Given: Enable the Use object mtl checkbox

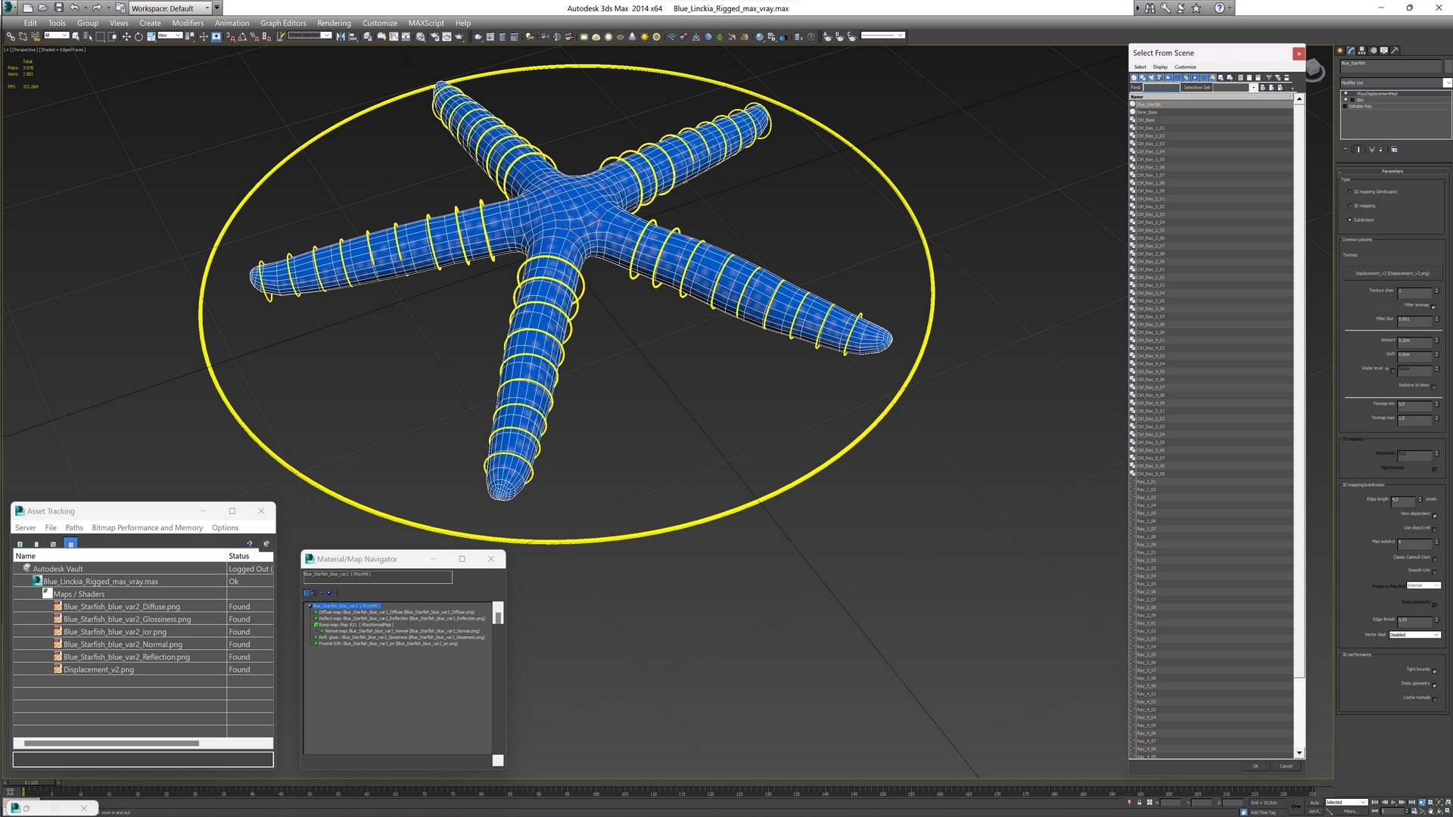Looking at the screenshot, I should (x=1434, y=530).
